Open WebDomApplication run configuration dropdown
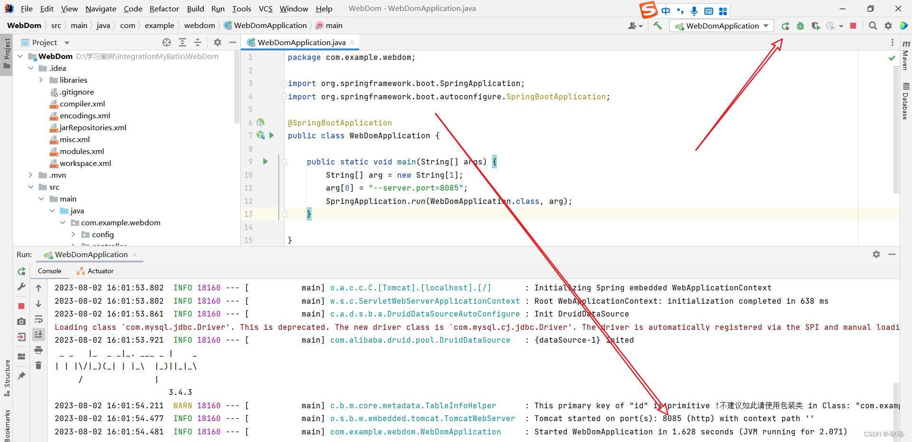912x442 pixels. tap(722, 26)
